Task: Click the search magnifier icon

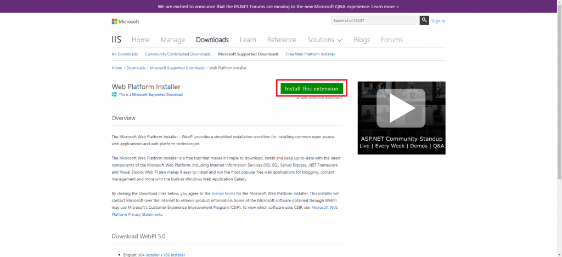Action: tap(424, 20)
